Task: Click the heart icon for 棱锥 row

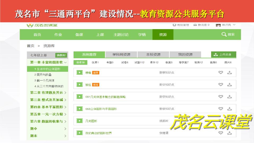Action: click(221, 73)
